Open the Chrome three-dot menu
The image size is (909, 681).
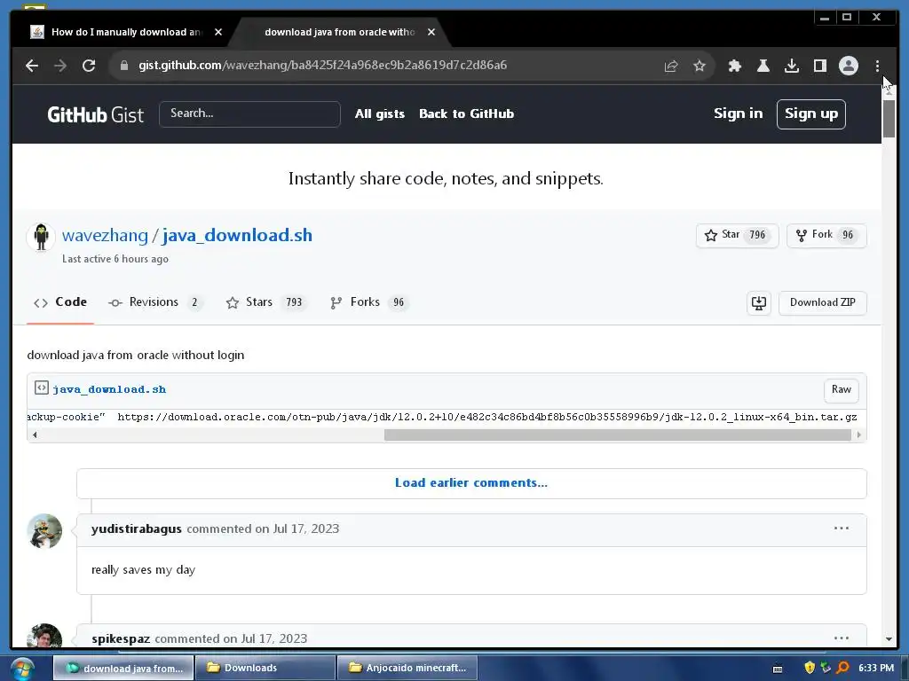(877, 66)
